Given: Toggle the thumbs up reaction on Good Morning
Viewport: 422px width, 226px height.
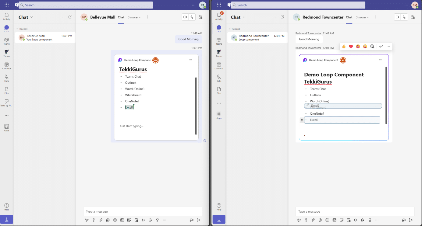Looking at the screenshot, I should coord(344,46).
